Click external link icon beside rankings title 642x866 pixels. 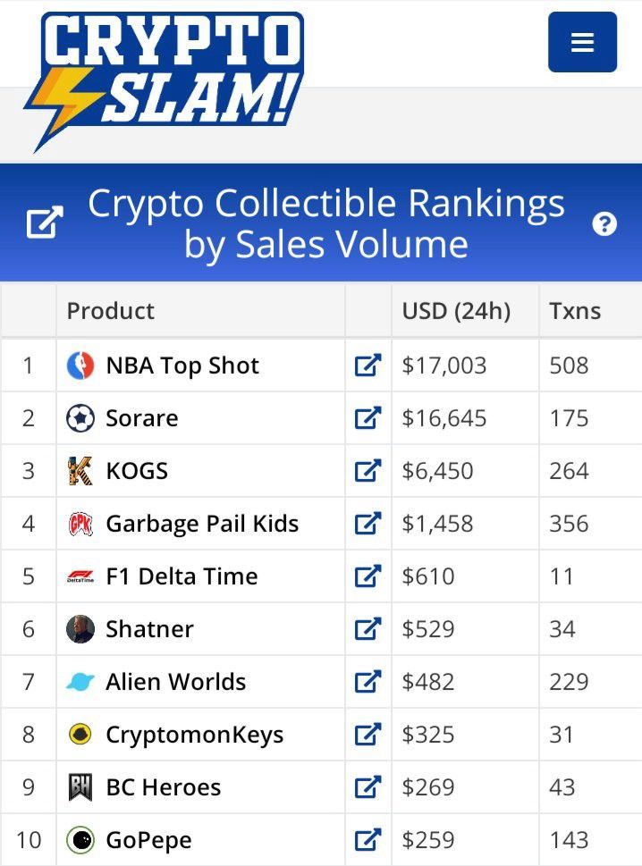pos(45,223)
